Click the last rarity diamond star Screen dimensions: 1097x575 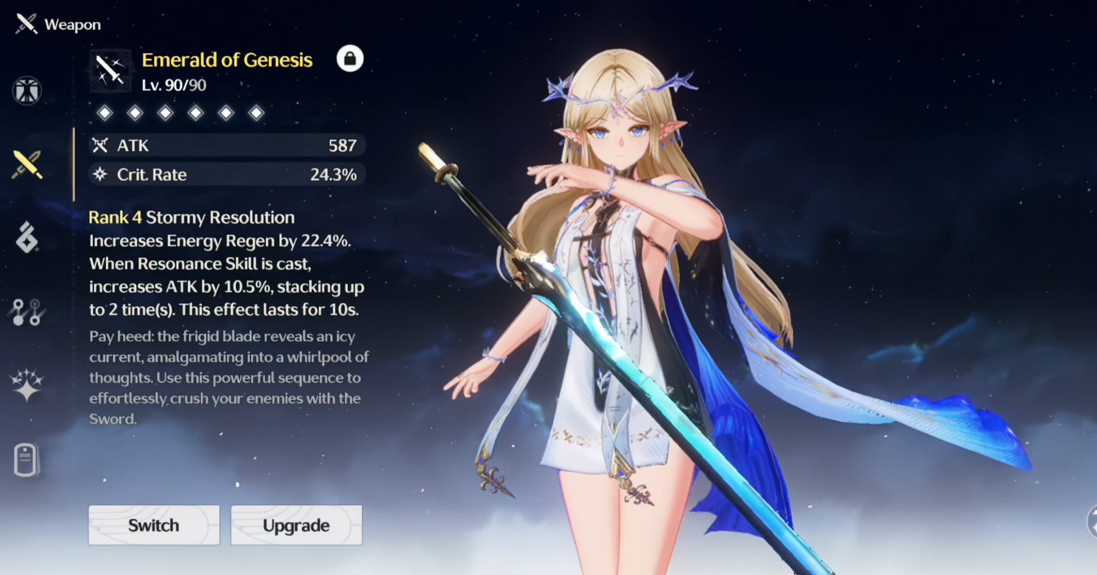click(x=256, y=113)
